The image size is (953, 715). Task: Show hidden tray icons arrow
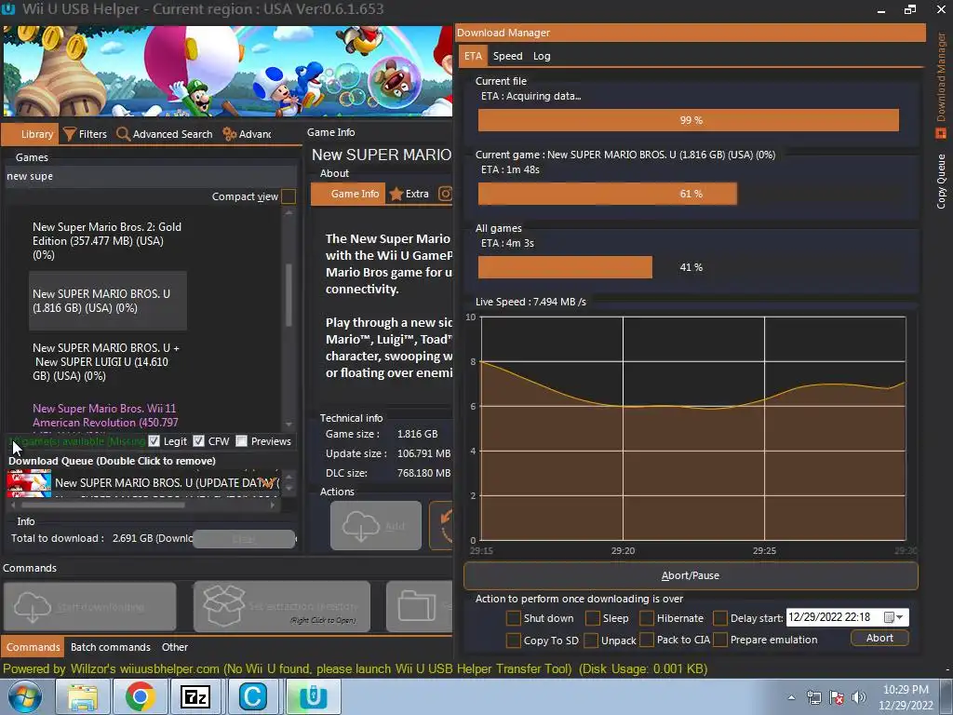point(791,698)
